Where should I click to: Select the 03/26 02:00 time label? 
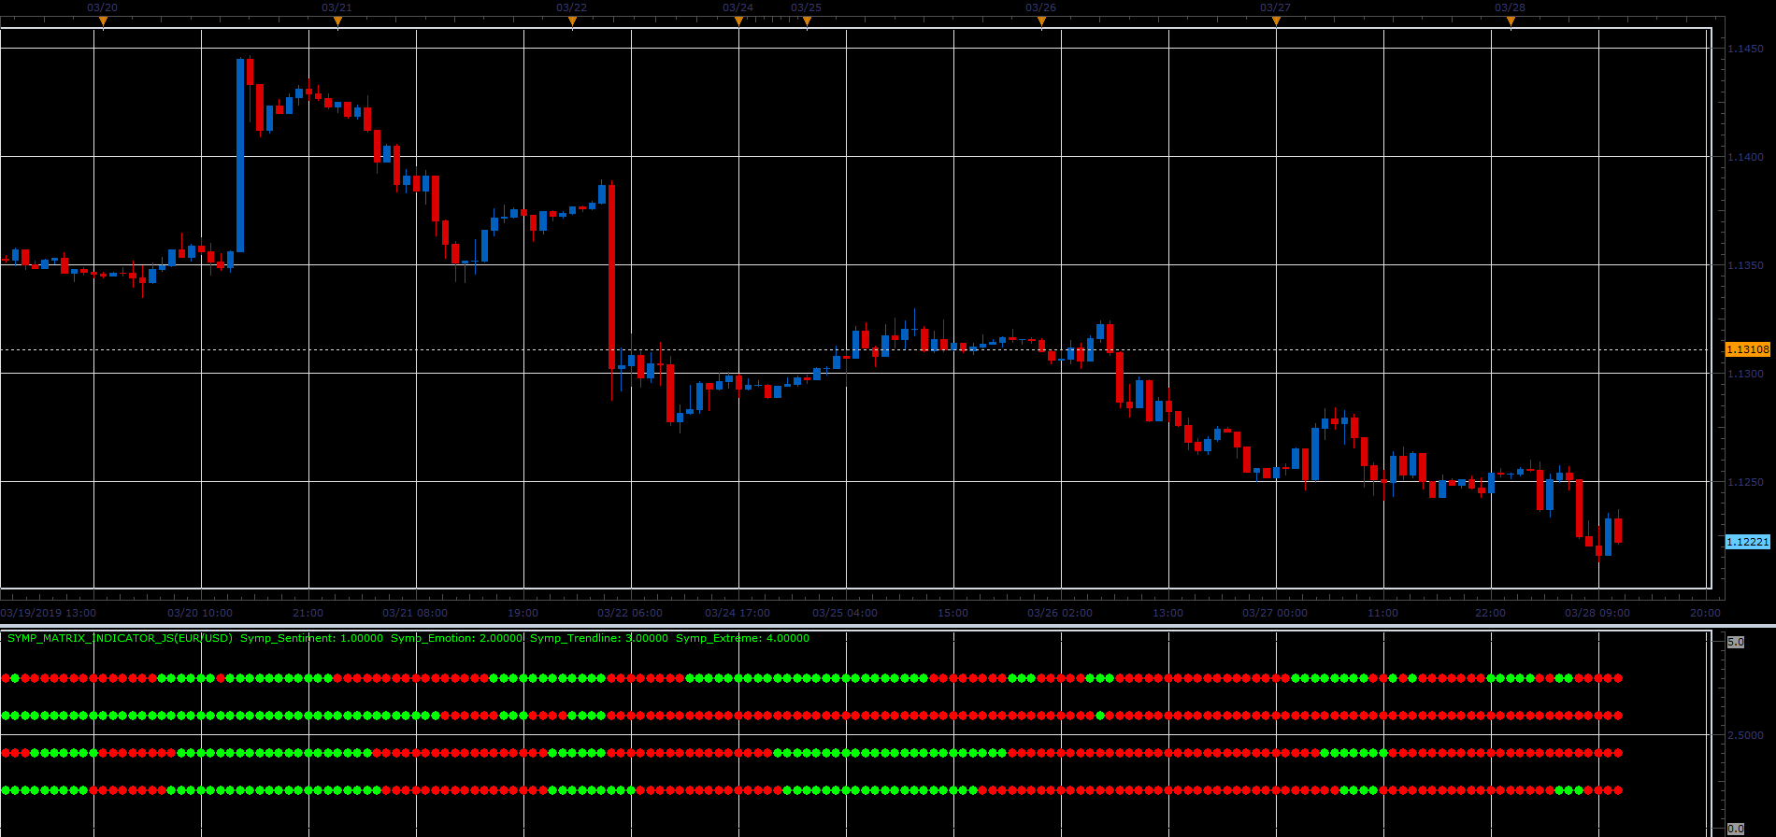(1060, 613)
